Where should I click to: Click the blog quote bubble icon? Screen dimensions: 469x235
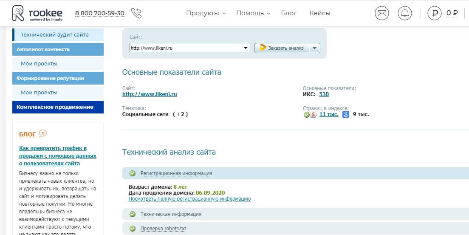[43, 133]
